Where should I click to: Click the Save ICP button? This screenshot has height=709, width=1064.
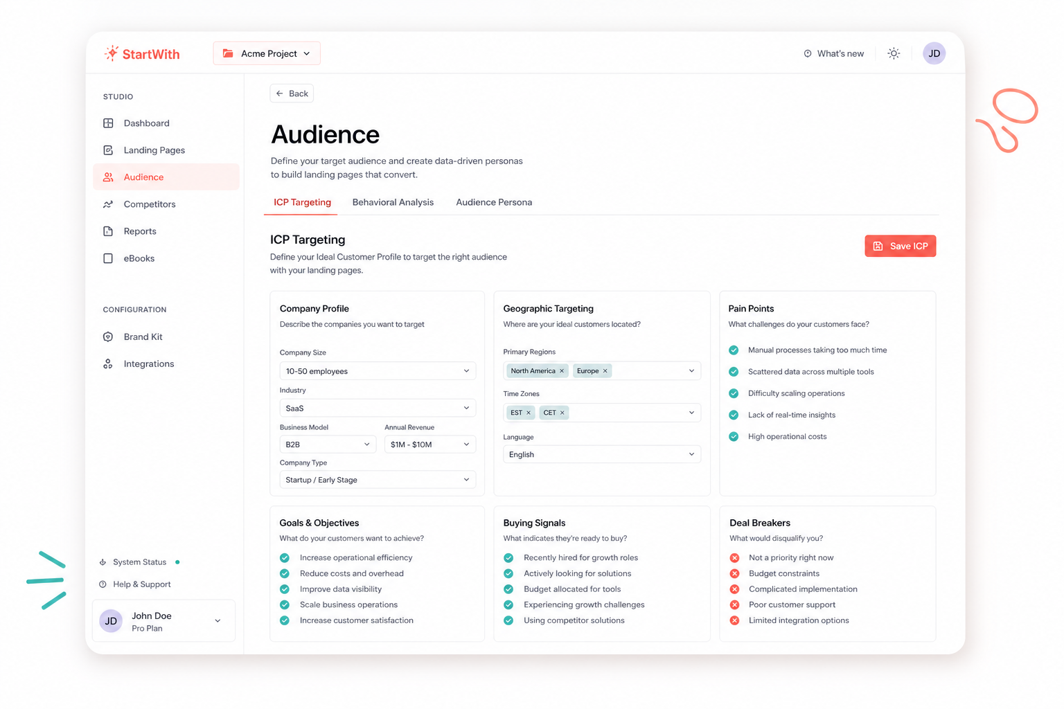click(x=900, y=246)
